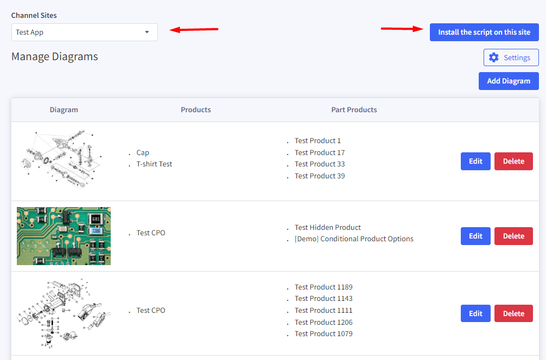Click the gear icon in Settings button
Screen dimensions: 546x360
point(493,57)
